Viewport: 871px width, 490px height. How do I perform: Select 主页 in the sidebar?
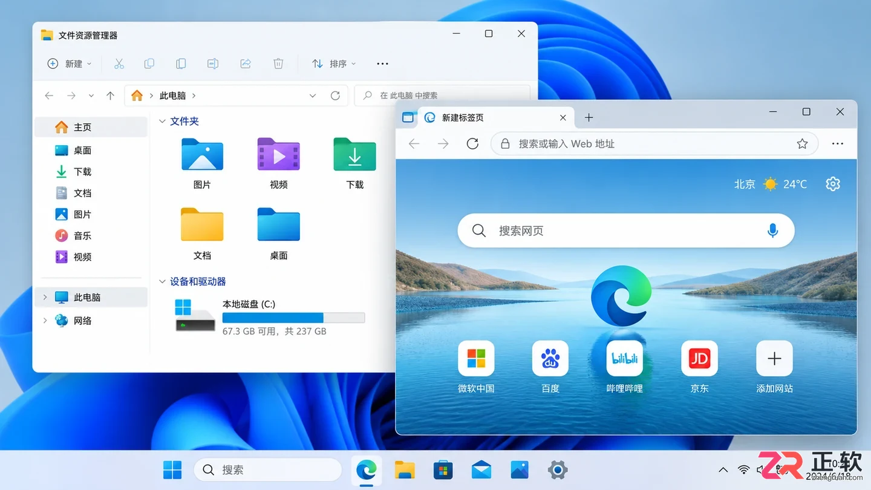91,127
